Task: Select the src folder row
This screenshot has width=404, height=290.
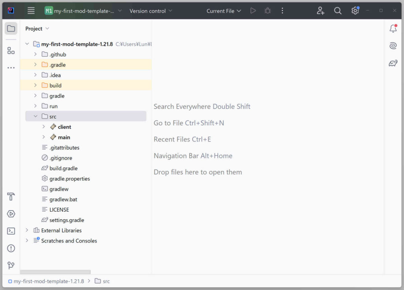Action: [86, 116]
